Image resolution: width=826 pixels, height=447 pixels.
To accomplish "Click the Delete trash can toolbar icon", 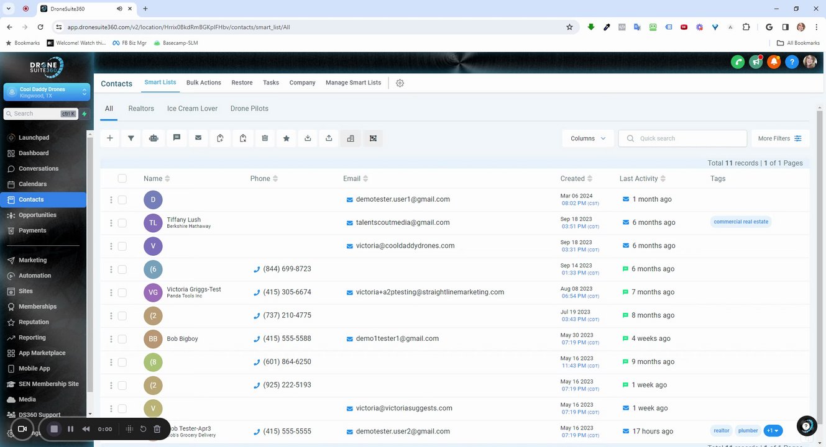I will [265, 138].
